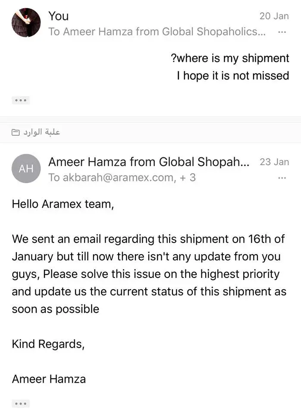Tap the AH sender avatar

[26, 169]
